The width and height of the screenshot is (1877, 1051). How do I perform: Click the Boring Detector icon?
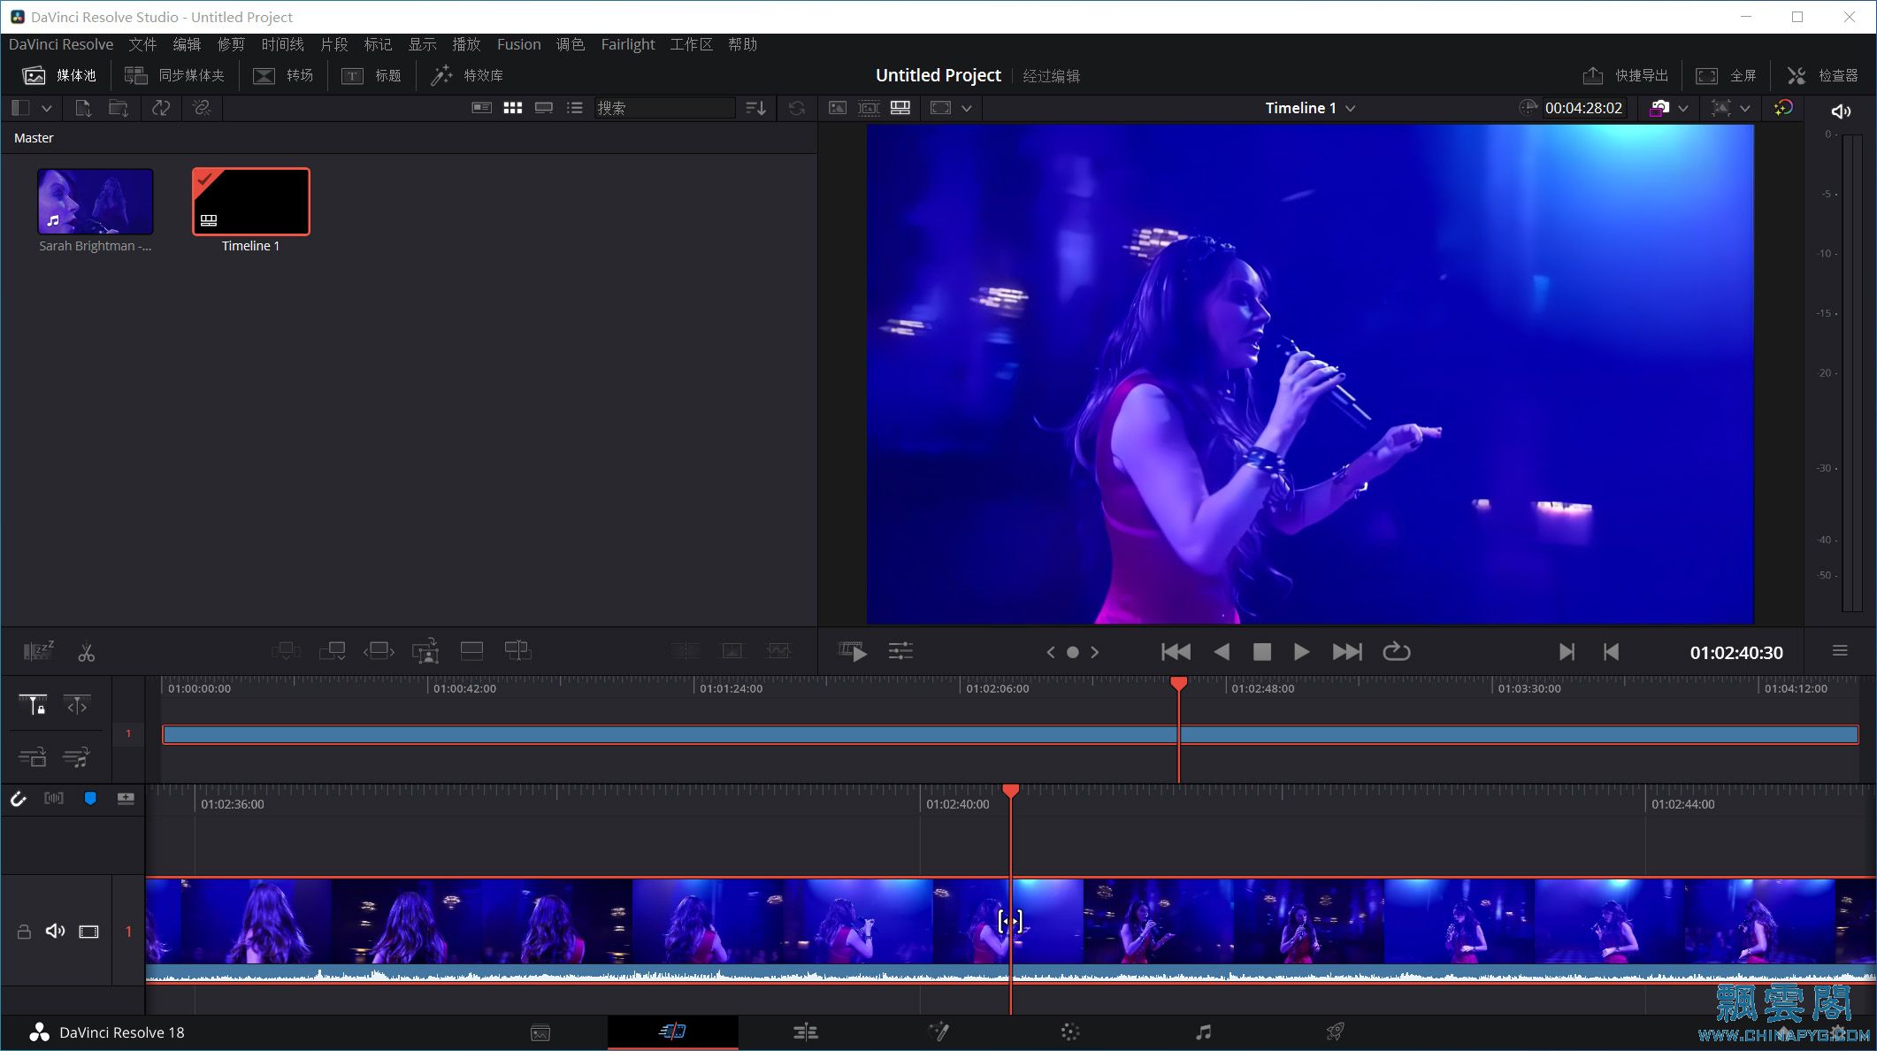(39, 651)
